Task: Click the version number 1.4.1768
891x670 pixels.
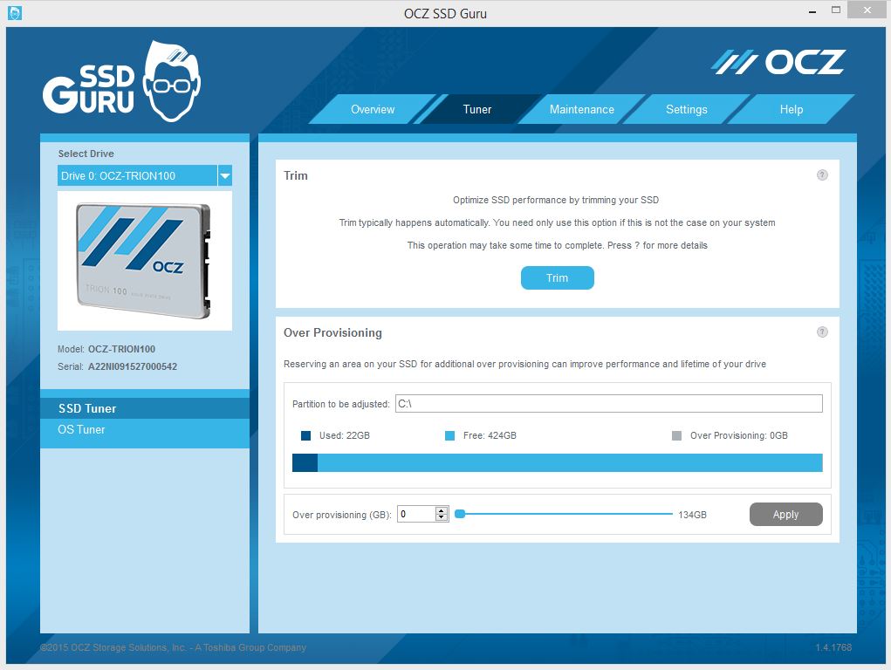Action: 833,647
